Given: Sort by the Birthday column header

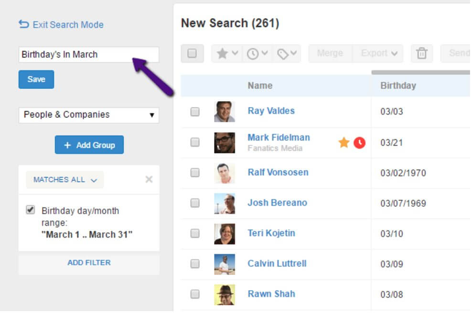Looking at the screenshot, I should click(x=398, y=86).
